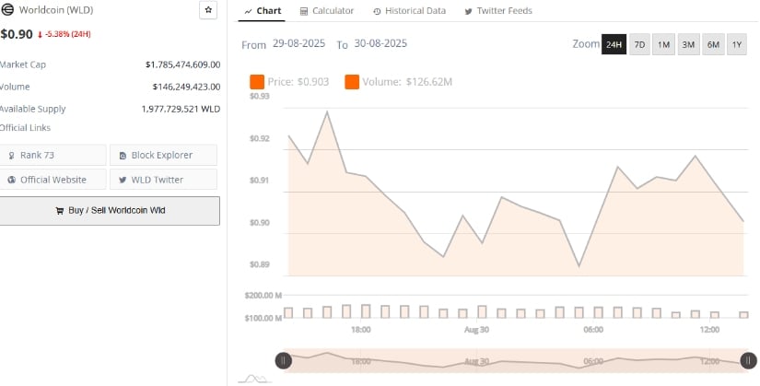Click the chart line icon in Chart tab
The height and width of the screenshot is (386, 760).
tap(248, 11)
